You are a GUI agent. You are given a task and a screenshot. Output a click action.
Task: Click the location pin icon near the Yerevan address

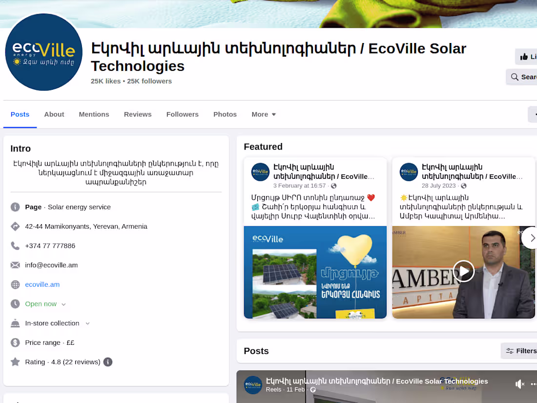(x=15, y=226)
